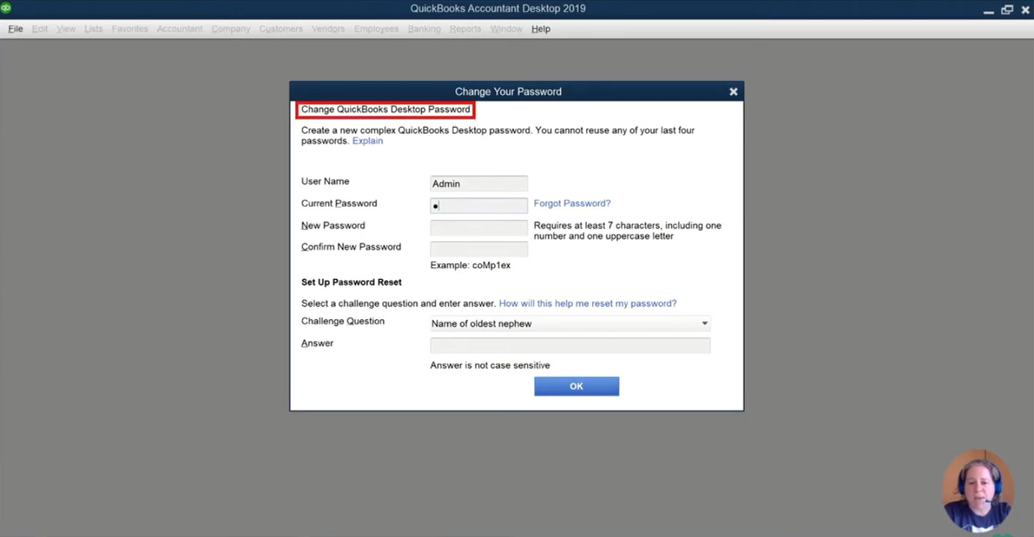Open the View menu

click(x=66, y=28)
